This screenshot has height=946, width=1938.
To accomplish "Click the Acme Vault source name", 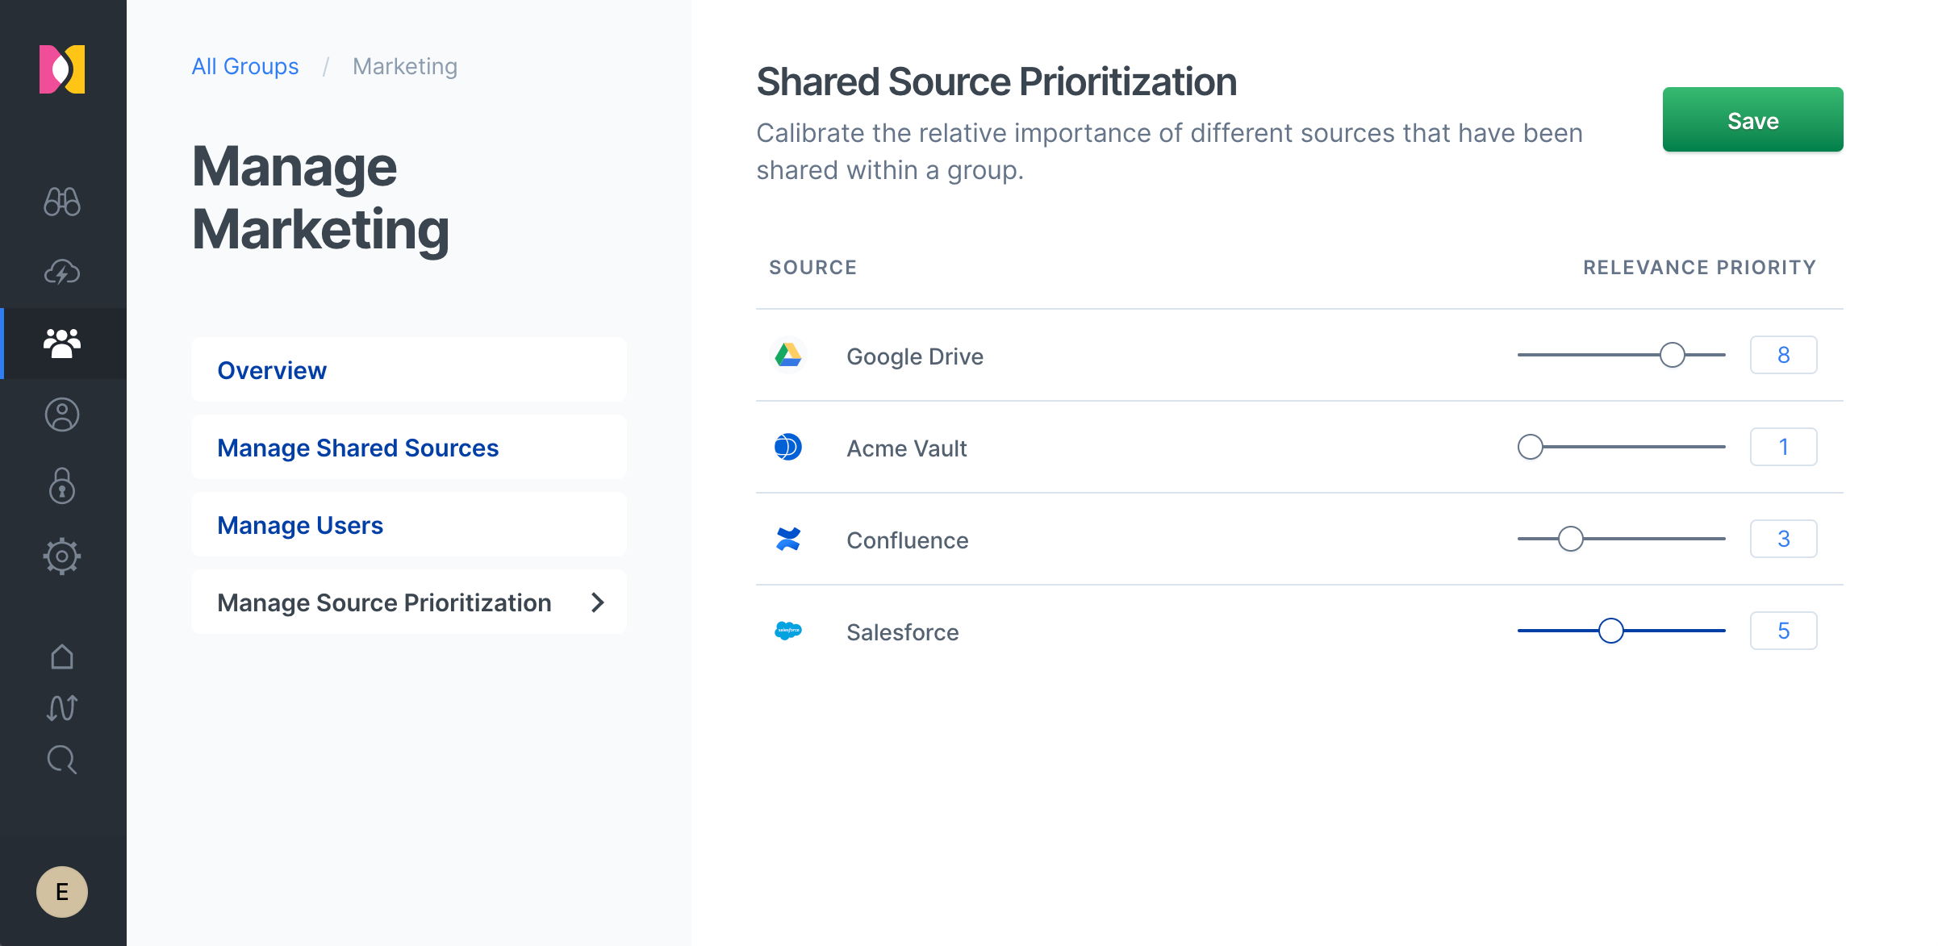I will [x=907, y=448].
